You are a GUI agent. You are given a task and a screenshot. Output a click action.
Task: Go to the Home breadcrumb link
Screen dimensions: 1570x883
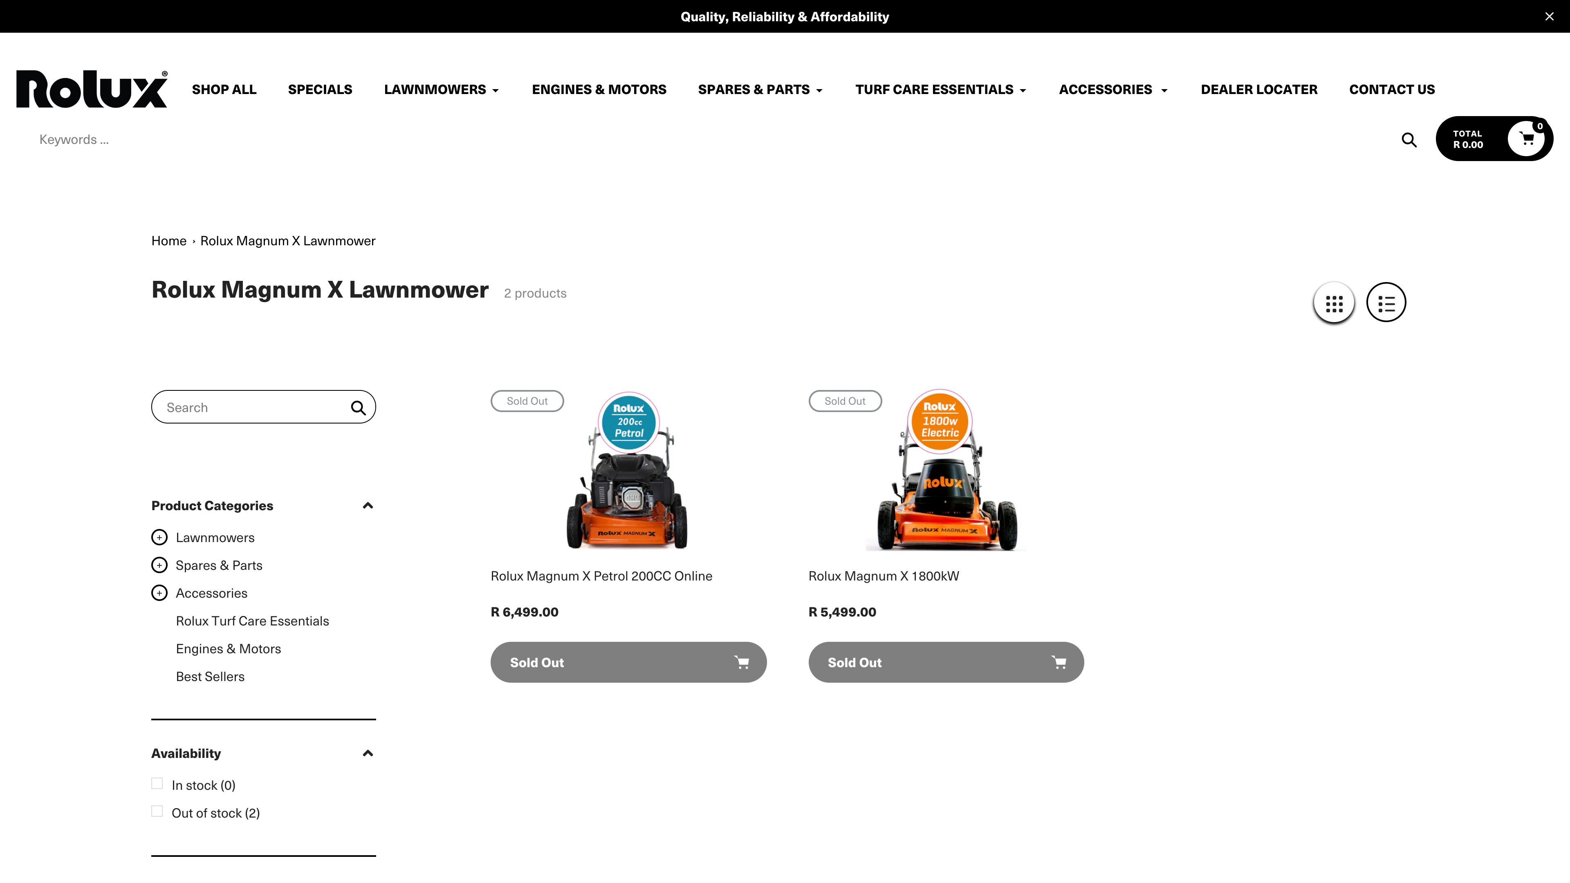169,240
